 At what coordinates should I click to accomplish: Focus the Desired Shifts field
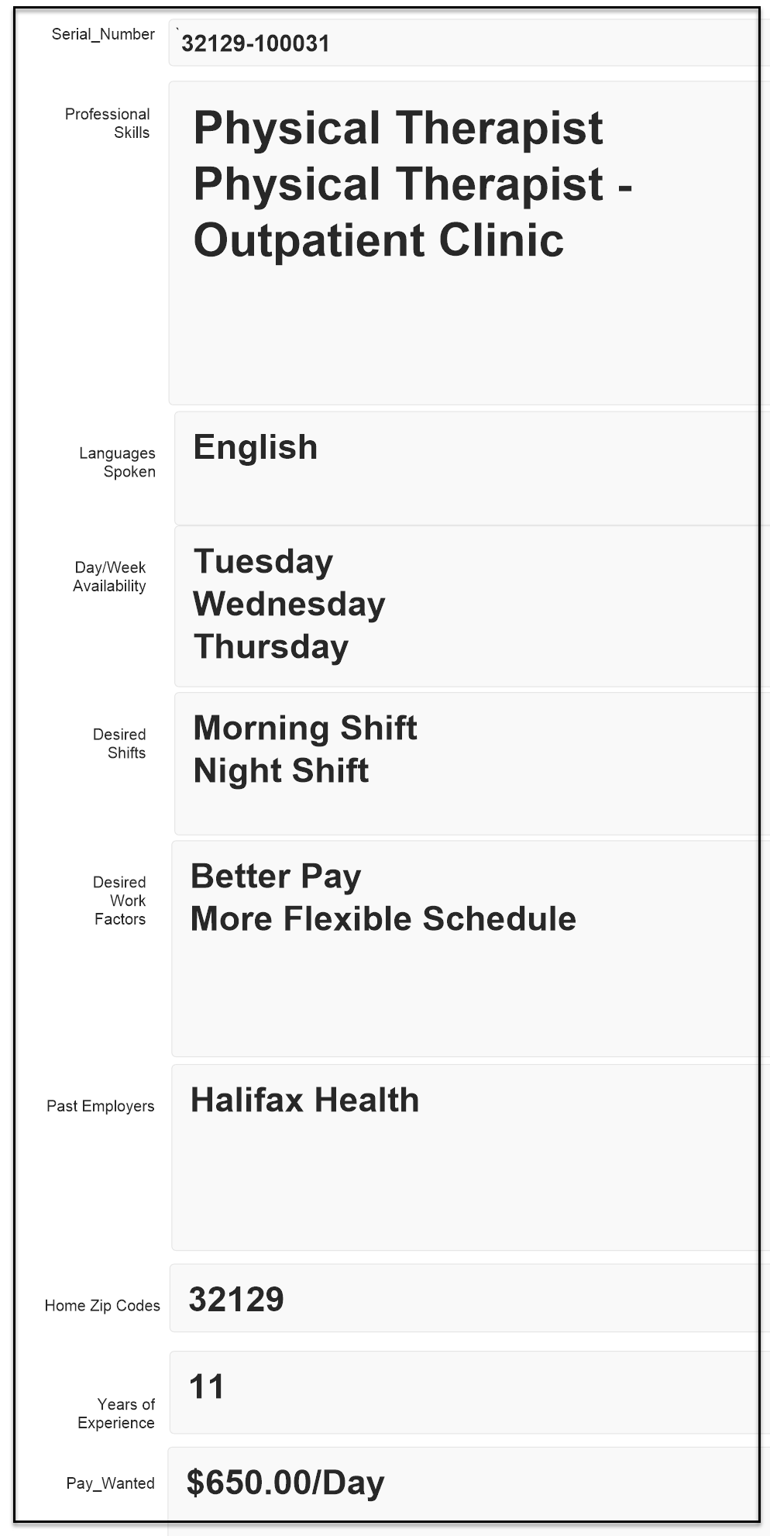click(466, 763)
